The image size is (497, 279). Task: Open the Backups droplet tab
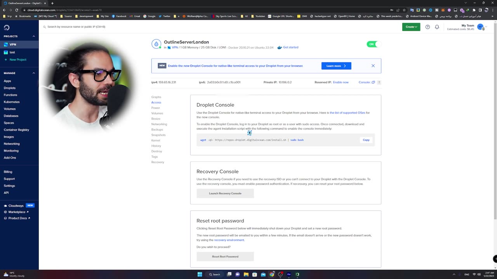coord(157,129)
